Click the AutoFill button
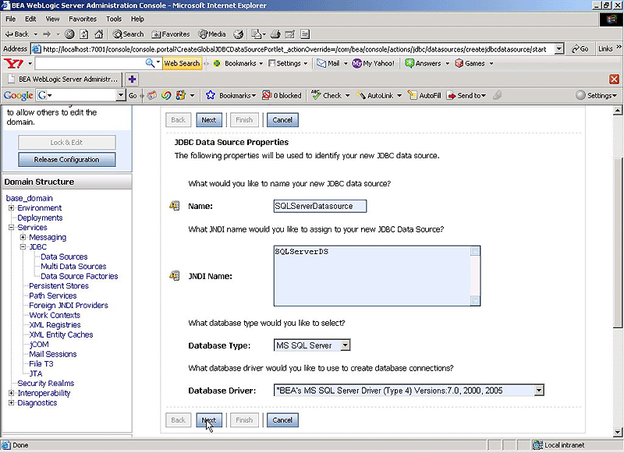This screenshot has height=453, width=624. click(424, 95)
